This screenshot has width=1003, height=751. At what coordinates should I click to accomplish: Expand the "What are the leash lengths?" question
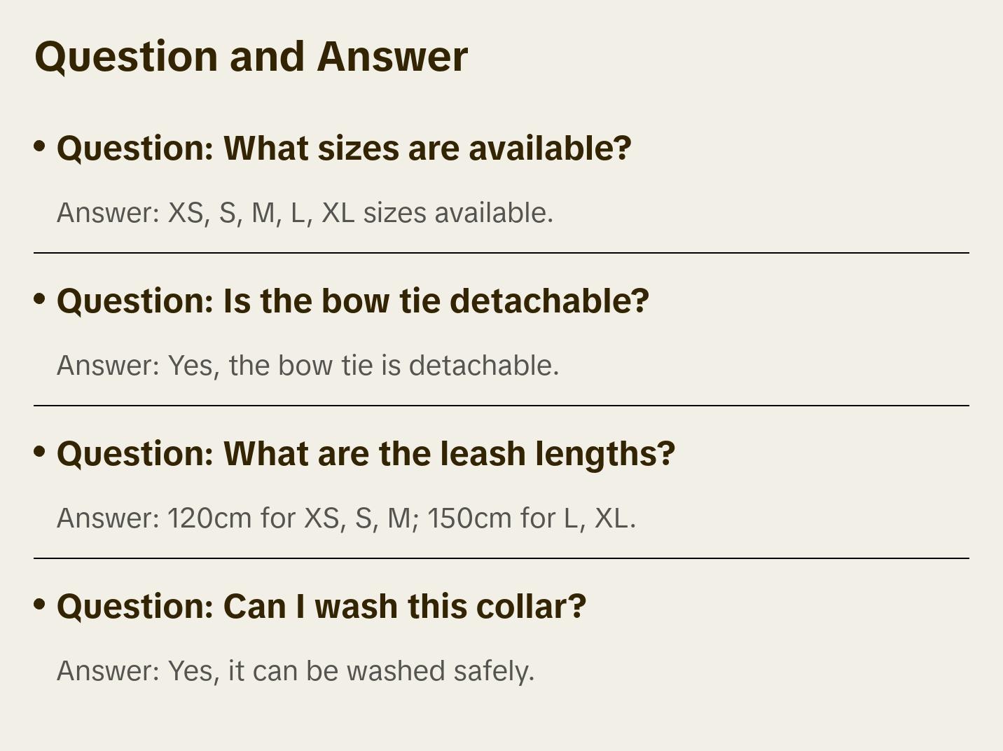[x=366, y=454]
